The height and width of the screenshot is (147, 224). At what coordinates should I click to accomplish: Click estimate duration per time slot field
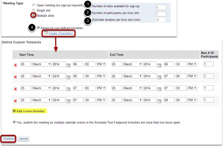click(x=161, y=20)
